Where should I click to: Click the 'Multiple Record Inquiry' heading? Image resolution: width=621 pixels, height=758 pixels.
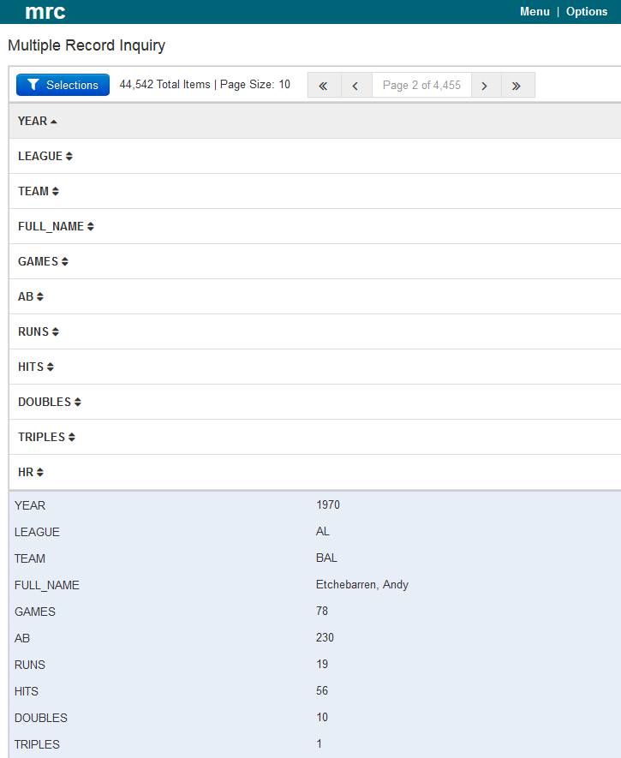(87, 45)
